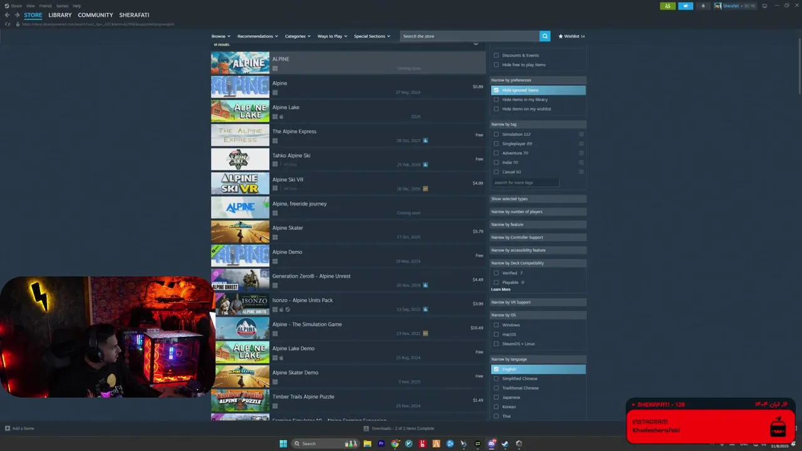
Task: Expand Narrow by number of players
Action: point(538,212)
